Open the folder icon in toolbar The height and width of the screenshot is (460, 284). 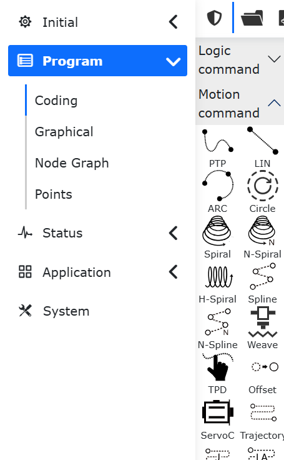[252, 17]
